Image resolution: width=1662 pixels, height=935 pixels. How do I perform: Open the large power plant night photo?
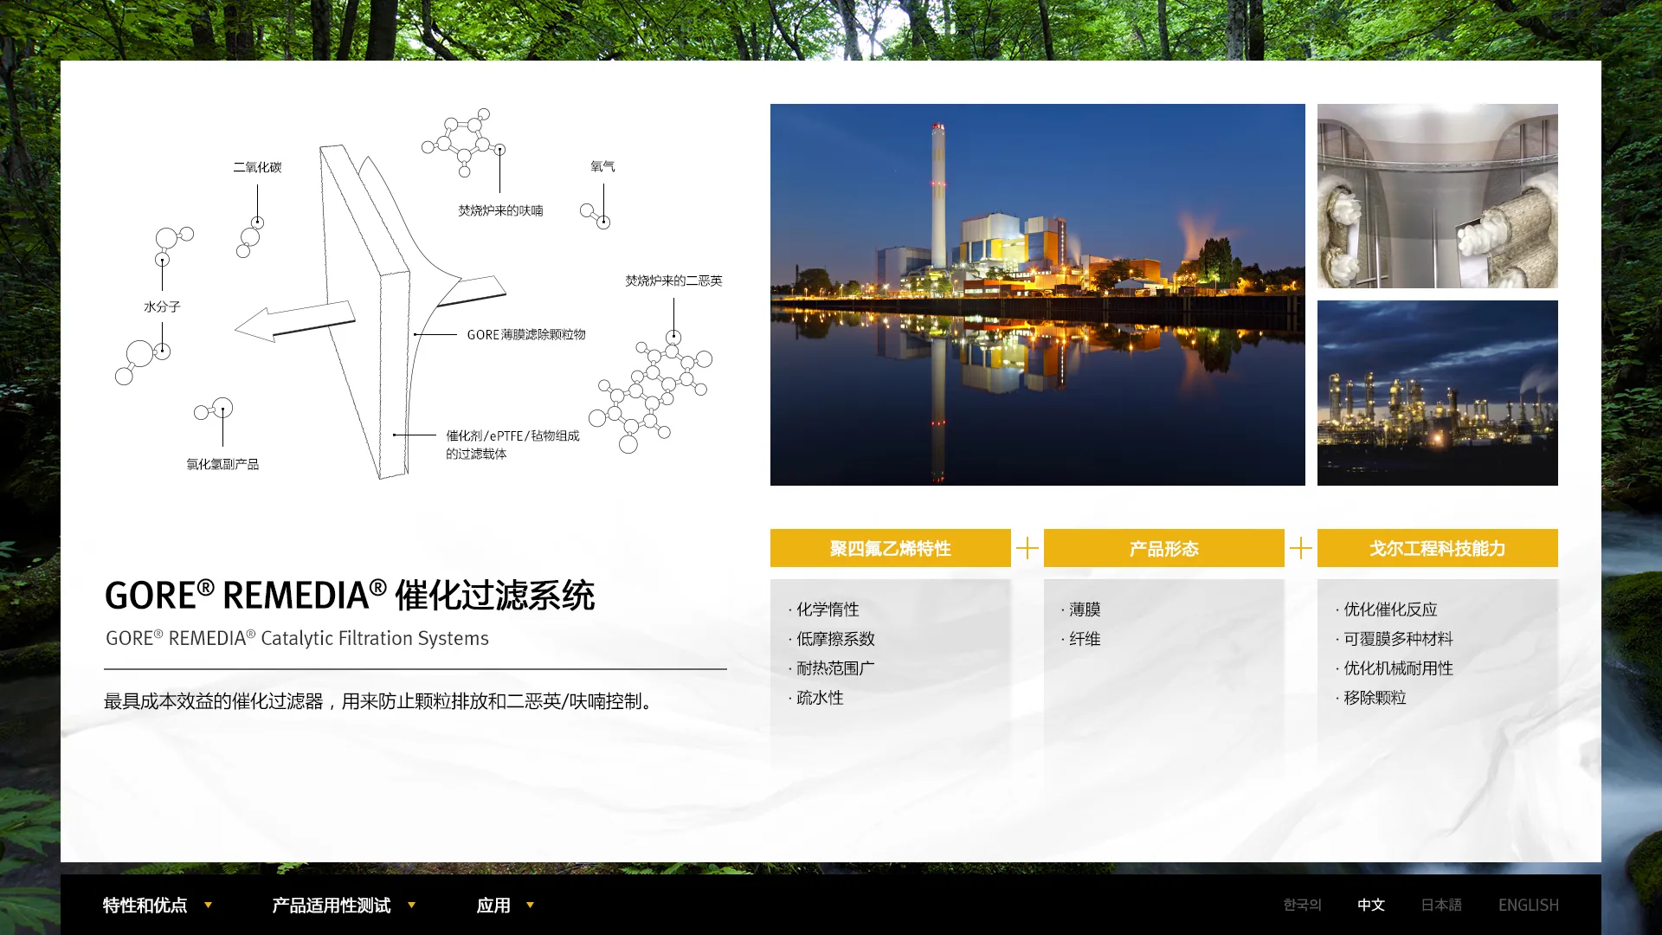pyautogui.click(x=1037, y=294)
